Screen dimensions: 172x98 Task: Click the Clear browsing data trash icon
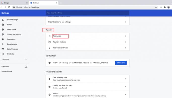(x=49, y=79)
